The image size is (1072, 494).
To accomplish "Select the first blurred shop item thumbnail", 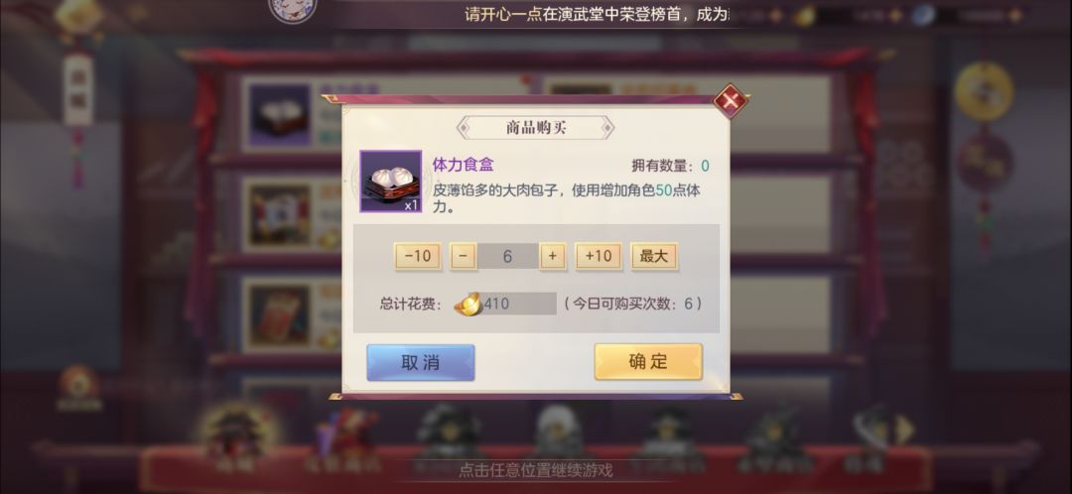I will tap(279, 115).
